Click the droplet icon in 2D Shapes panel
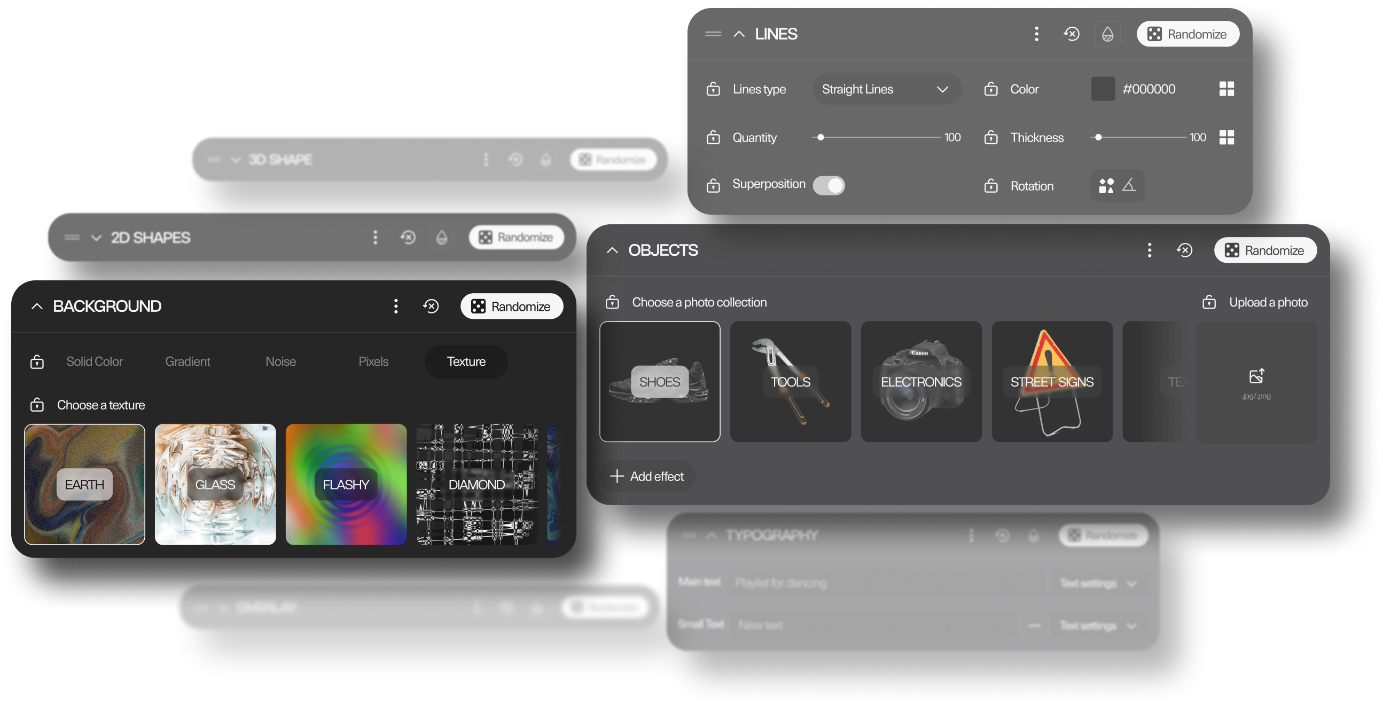 [441, 237]
